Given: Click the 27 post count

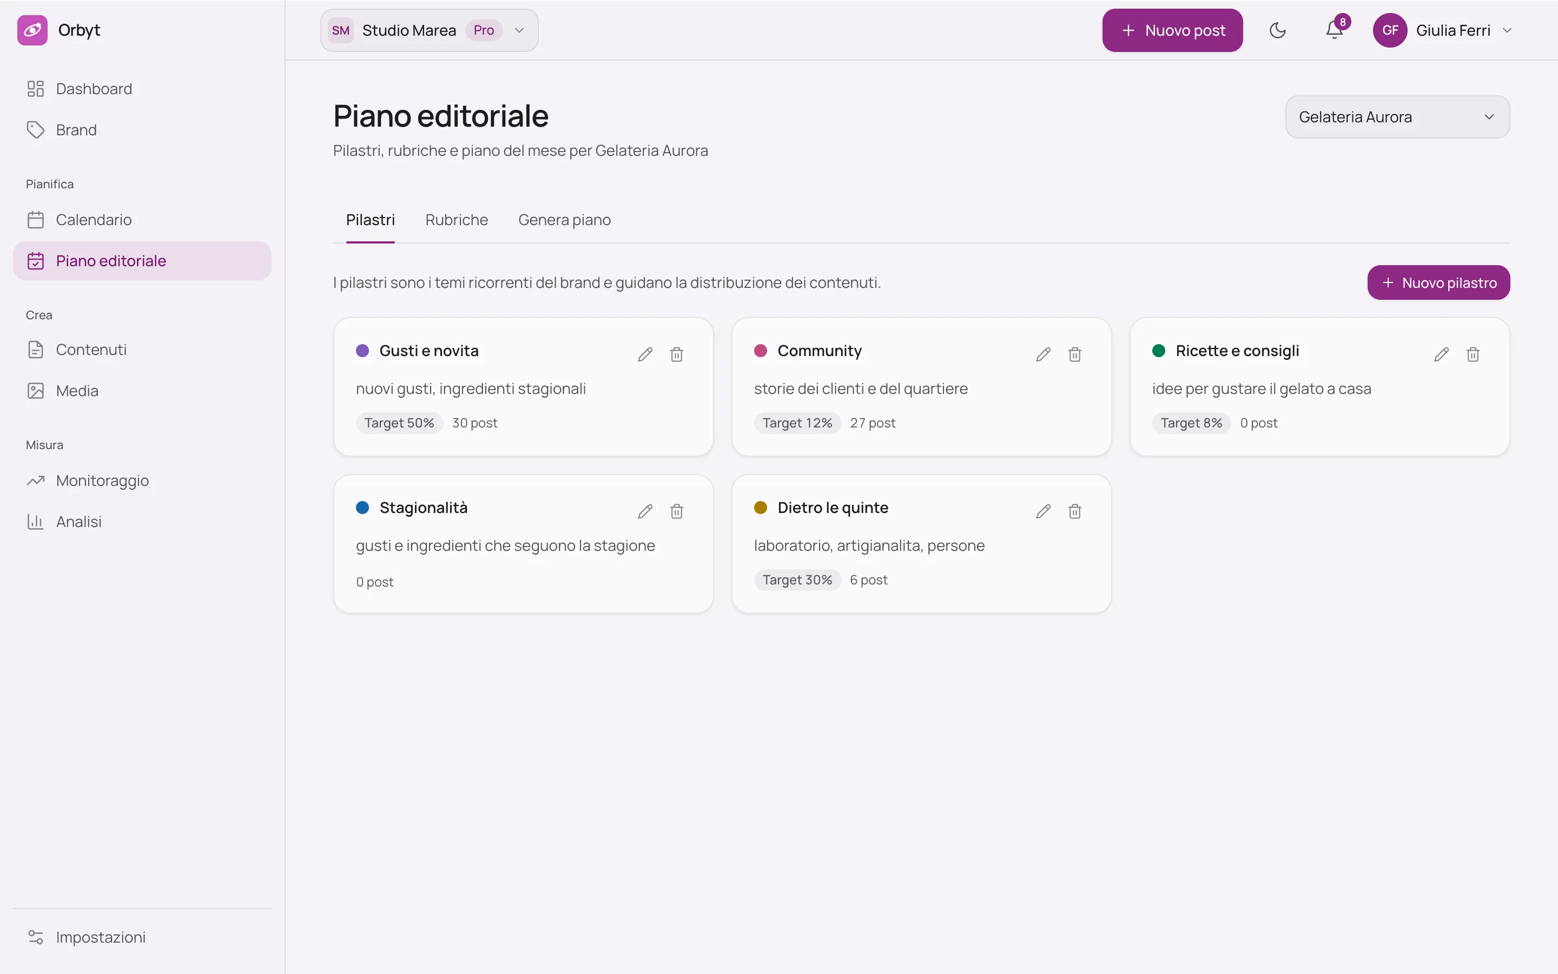Looking at the screenshot, I should coord(873,423).
